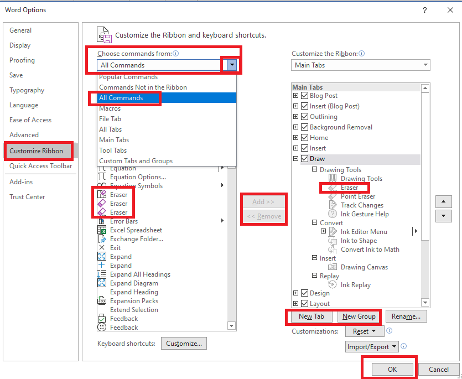Click the Cancel button
The width and height of the screenshot is (462, 379).
pos(438,369)
